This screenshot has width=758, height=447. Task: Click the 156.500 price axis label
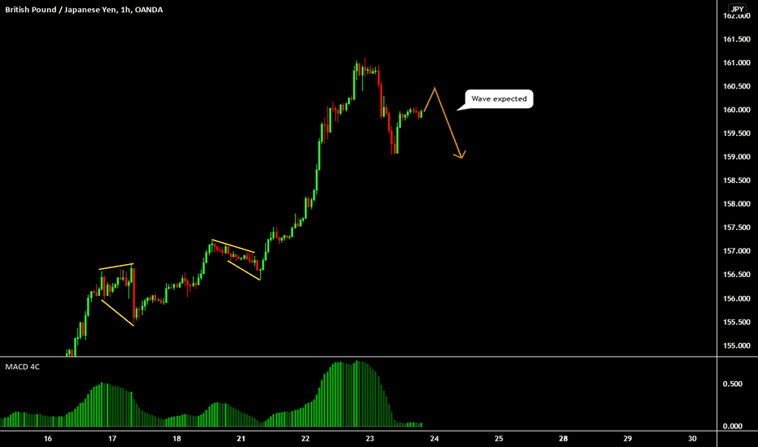tap(736, 275)
